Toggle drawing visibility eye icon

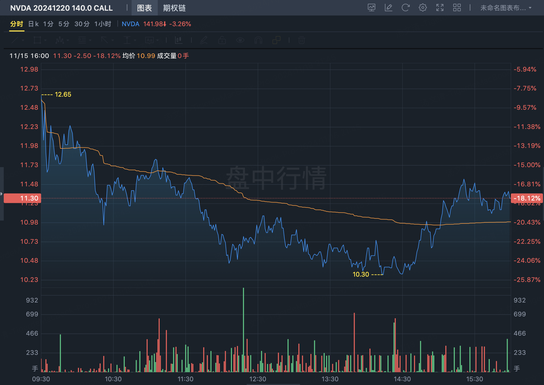tap(240, 40)
